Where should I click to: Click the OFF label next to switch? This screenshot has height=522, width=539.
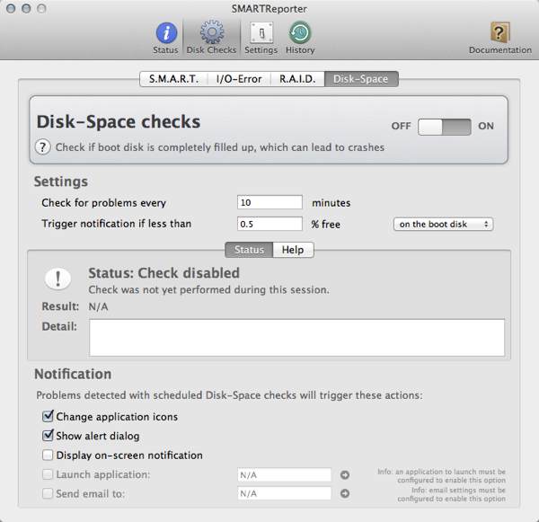[402, 126]
